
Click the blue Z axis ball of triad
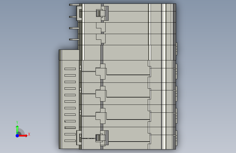coord(17,136)
